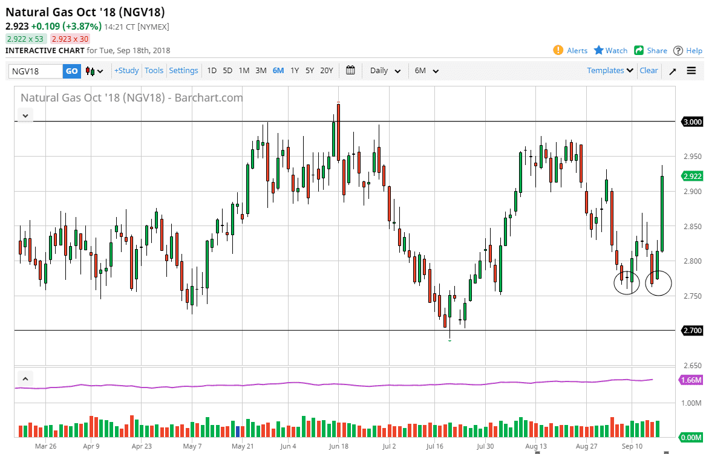
Task: Open the Templates dropdown
Action: [609, 71]
